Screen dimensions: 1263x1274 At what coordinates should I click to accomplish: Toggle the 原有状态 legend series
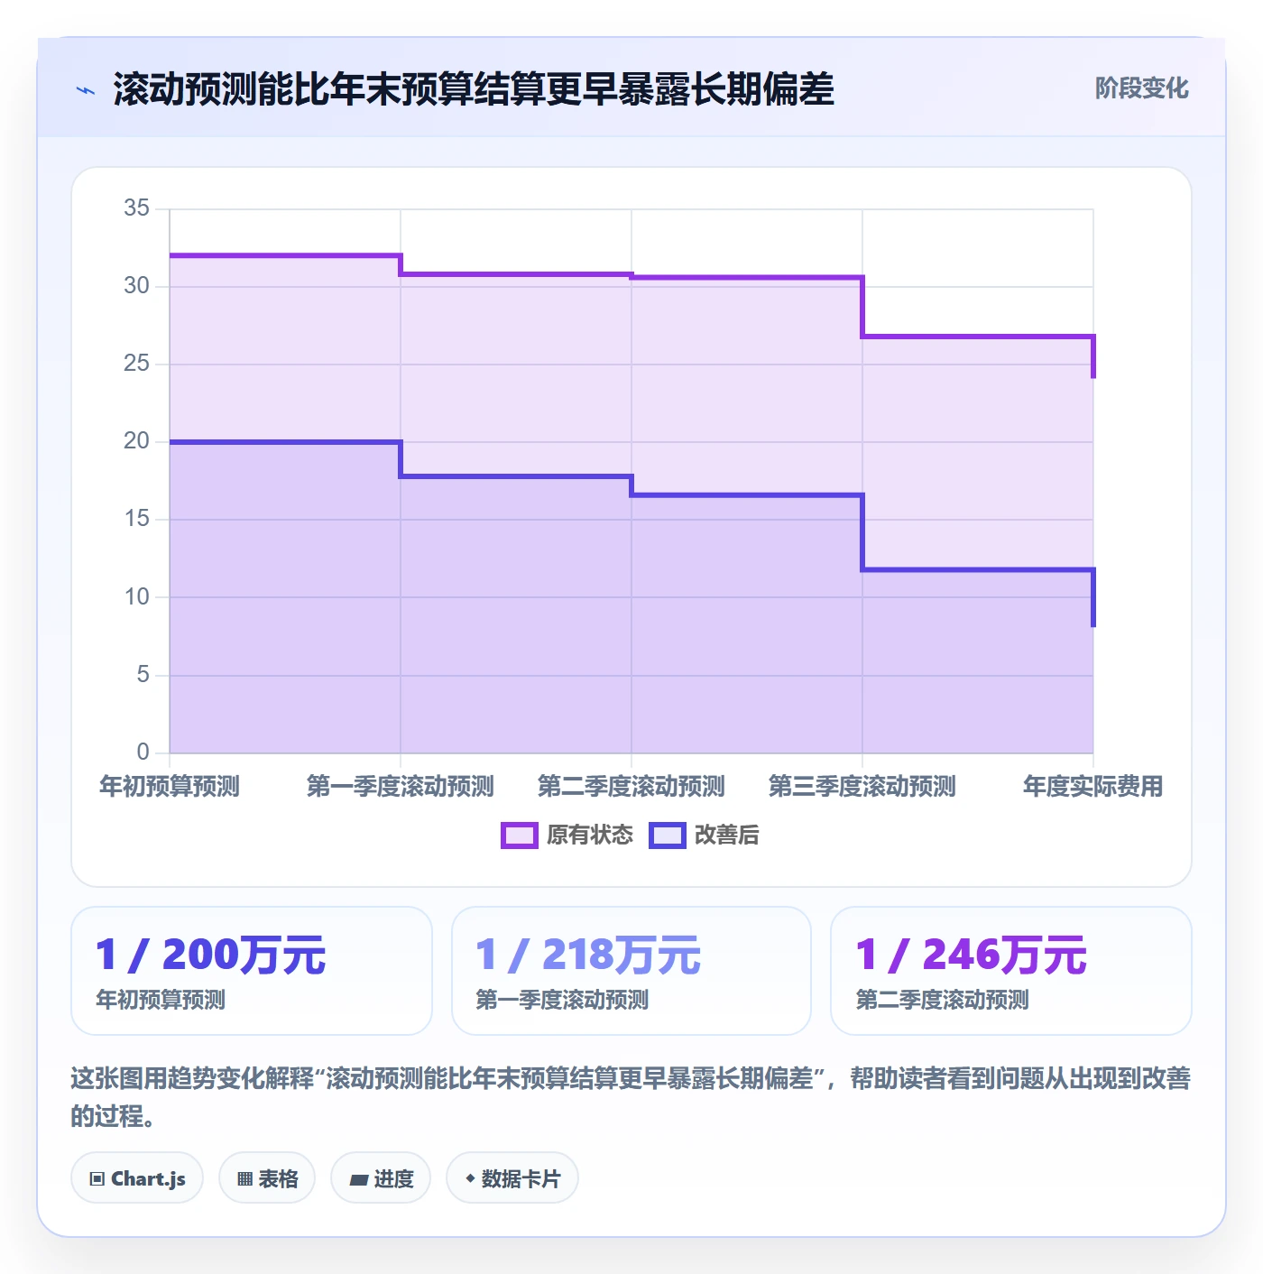click(567, 835)
